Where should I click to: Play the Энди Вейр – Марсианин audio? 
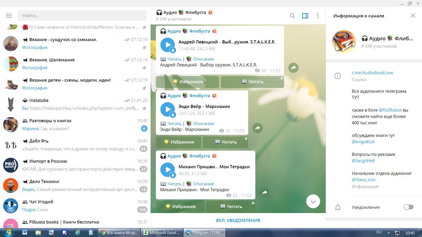167,110
